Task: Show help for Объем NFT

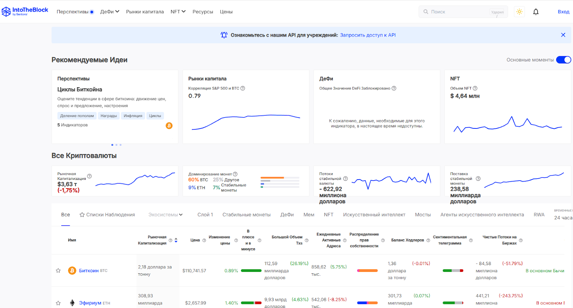Action: [475, 88]
